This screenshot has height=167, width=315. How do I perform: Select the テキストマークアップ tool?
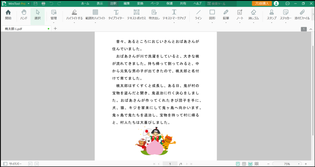click(x=174, y=15)
